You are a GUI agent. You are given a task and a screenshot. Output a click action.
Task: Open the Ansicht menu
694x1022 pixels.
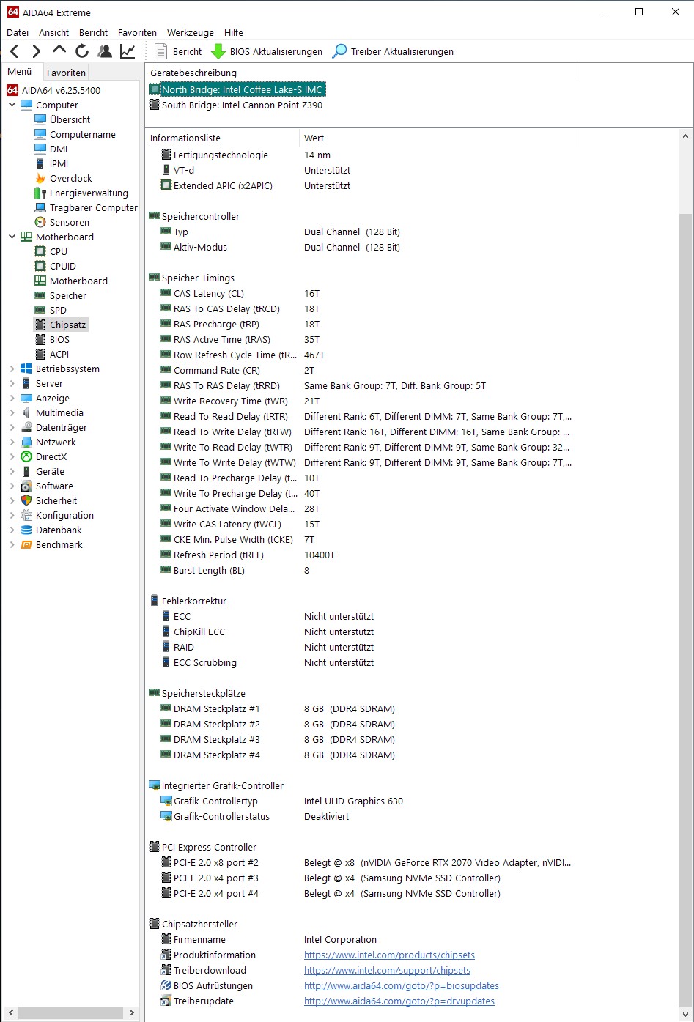coord(54,32)
